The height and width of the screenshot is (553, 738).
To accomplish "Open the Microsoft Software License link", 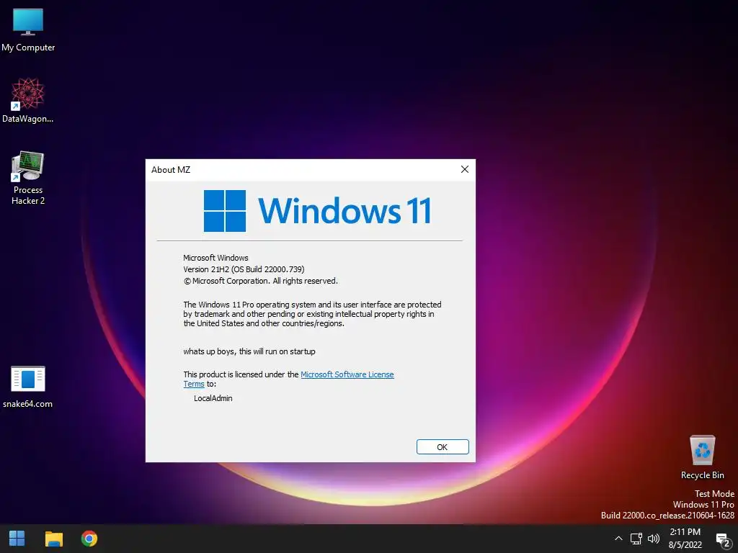I will pos(347,374).
